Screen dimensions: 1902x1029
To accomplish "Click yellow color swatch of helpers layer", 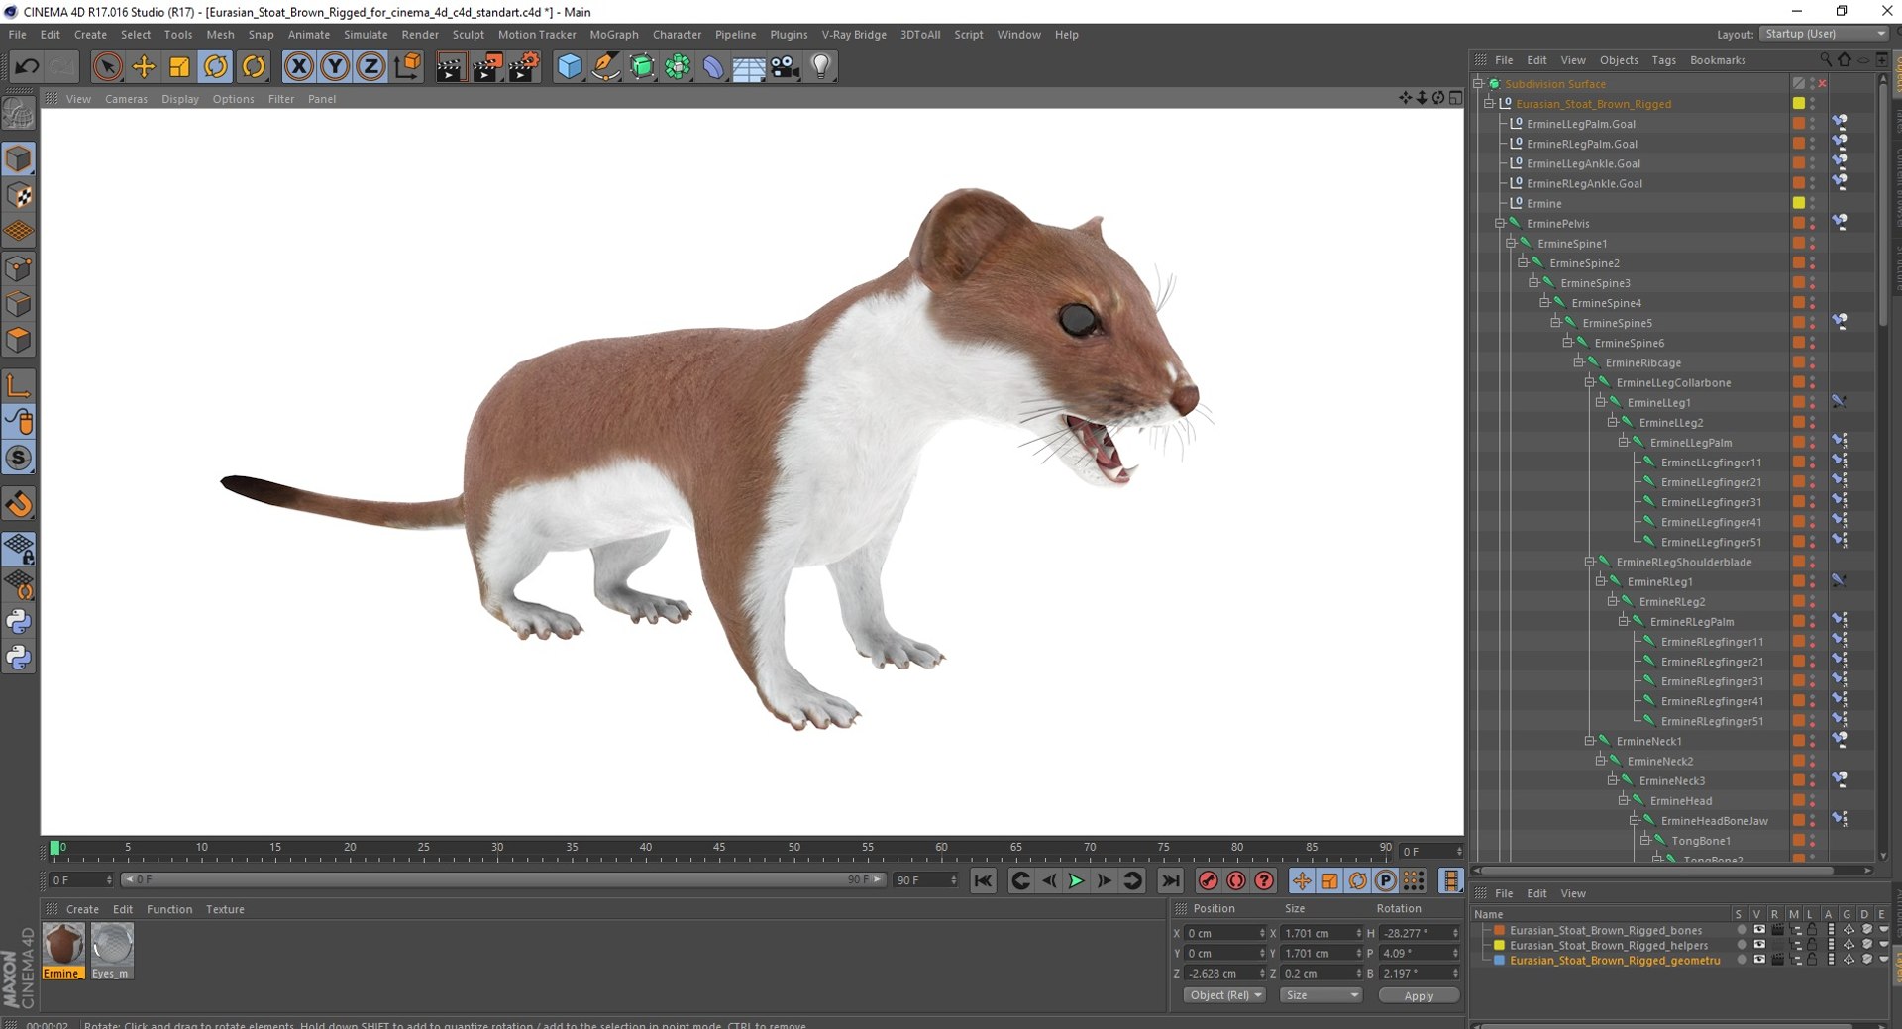I will [1499, 945].
